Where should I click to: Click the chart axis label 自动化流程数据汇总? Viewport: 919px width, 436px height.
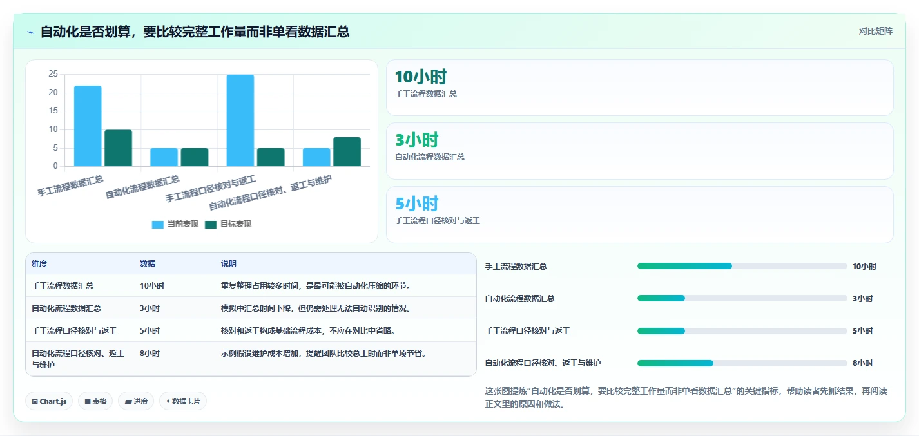point(143,186)
